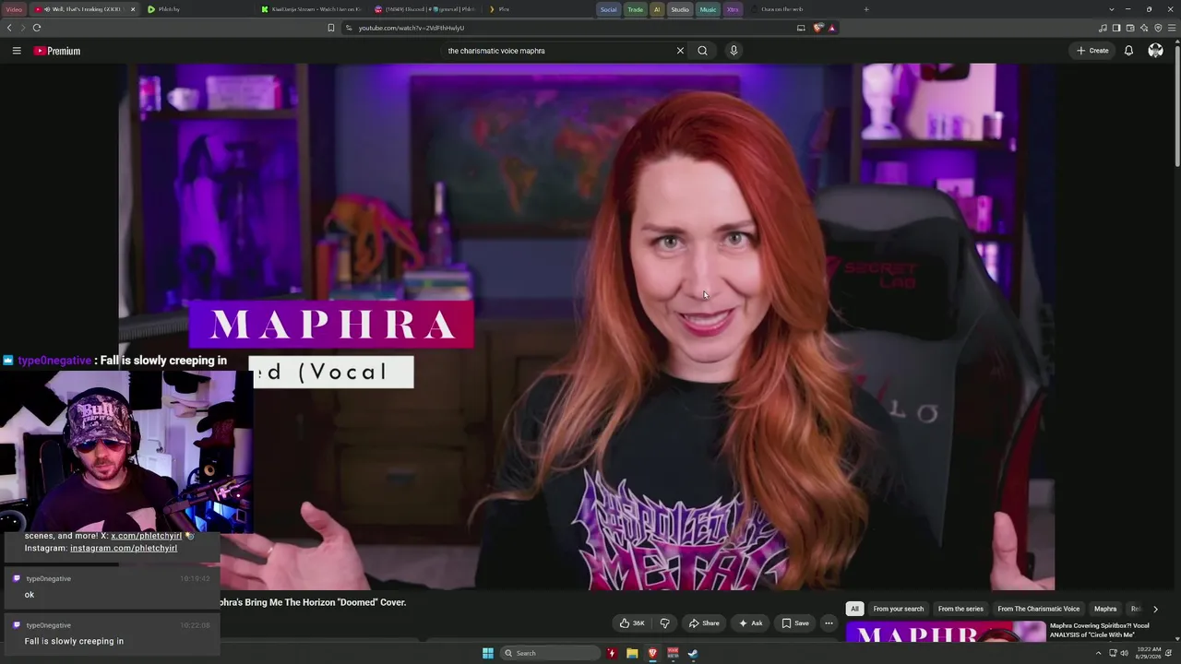Image resolution: width=1181 pixels, height=664 pixels.
Task: Click the Windows taskbar Search box
Action: coord(551,653)
